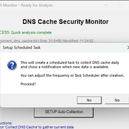Click the Task Scheduler frequency message line
Screen dimensions: 129x129
click(x=72, y=75)
